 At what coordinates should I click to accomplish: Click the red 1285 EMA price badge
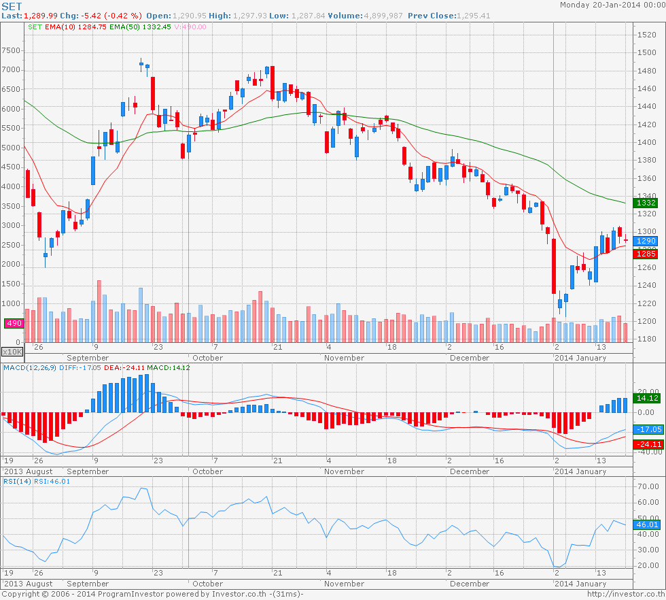(x=646, y=254)
